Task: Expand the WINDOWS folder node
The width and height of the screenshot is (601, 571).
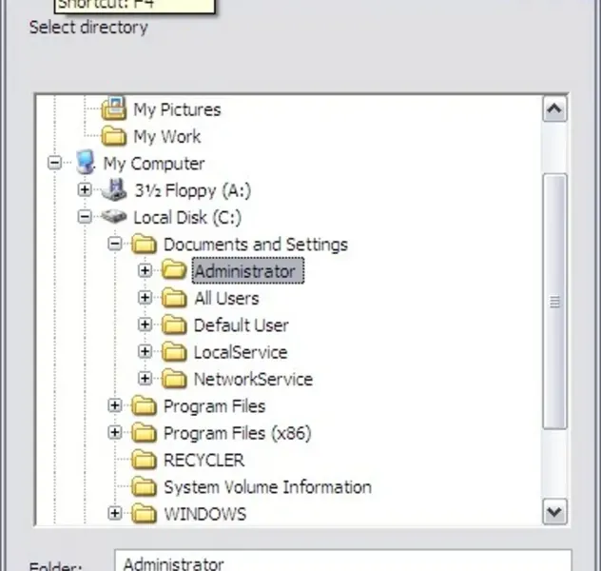Action: click(x=115, y=514)
